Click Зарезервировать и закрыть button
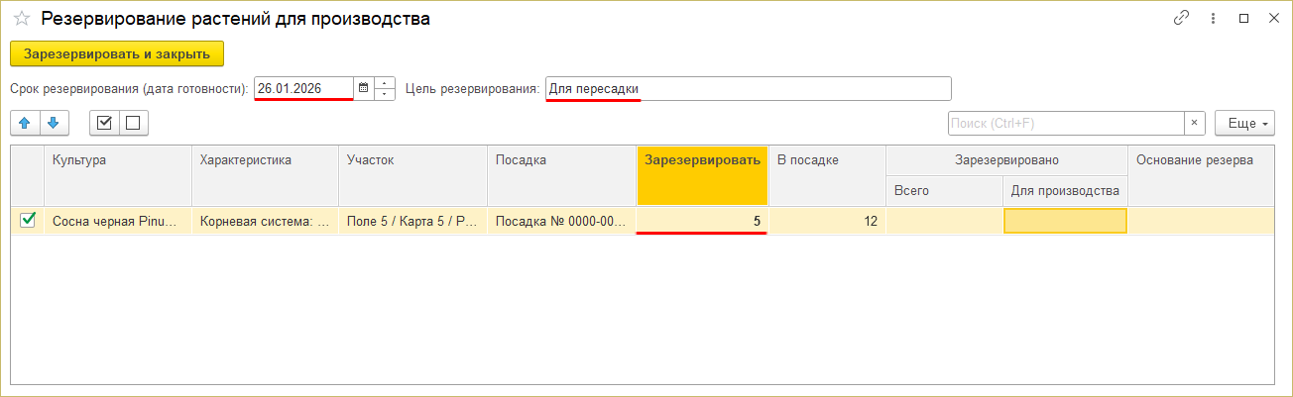This screenshot has width=1293, height=397. click(117, 53)
